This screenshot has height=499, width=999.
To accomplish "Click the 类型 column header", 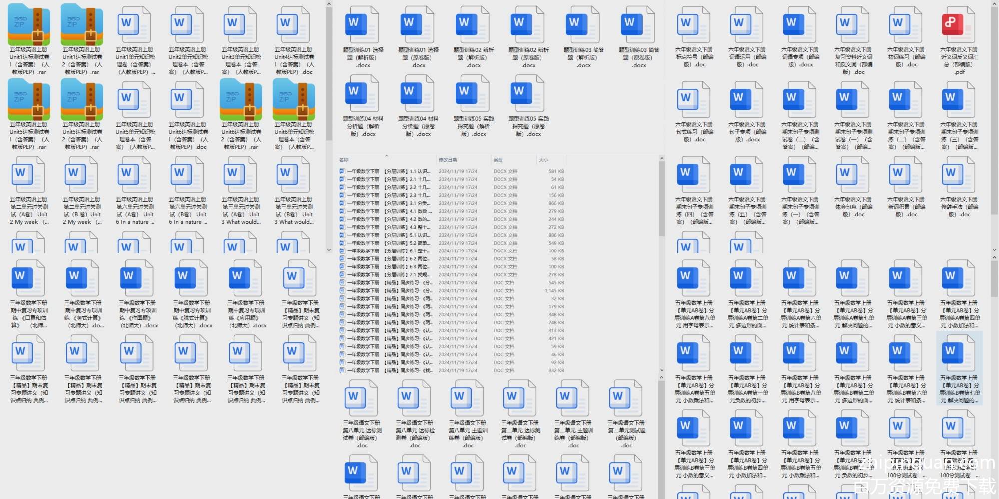I will [x=498, y=160].
